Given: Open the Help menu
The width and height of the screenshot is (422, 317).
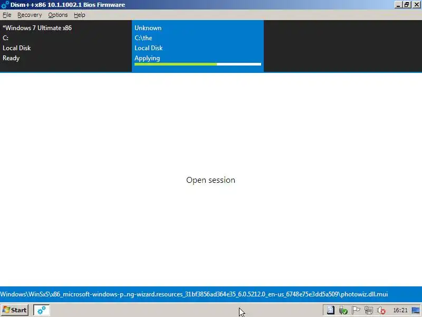Looking at the screenshot, I should [x=80, y=15].
